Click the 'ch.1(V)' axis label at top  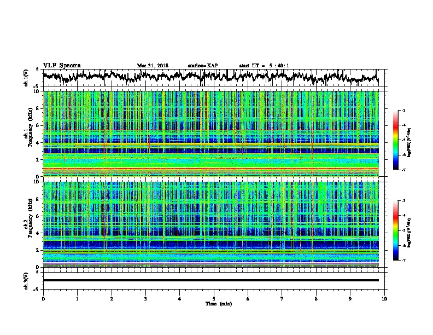(26, 78)
